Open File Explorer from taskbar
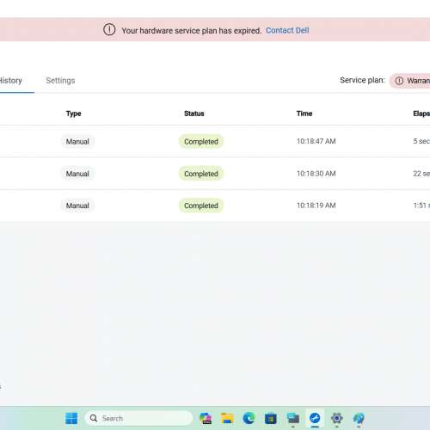The height and width of the screenshot is (430, 430). pos(227,419)
